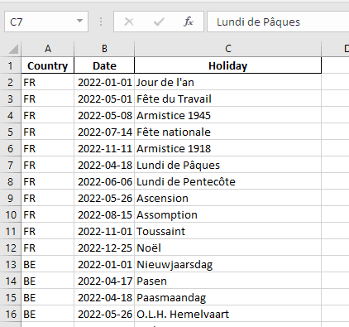
Task: Click the Cancel X formula icon
Action: coord(129,22)
